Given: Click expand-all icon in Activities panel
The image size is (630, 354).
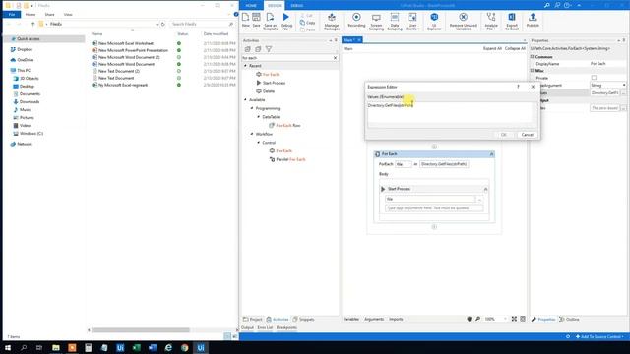Looking at the screenshot, I should point(247,49).
